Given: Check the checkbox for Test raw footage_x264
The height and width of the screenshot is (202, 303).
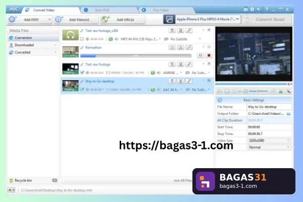Looking at the screenshot, I should tap(82, 39).
